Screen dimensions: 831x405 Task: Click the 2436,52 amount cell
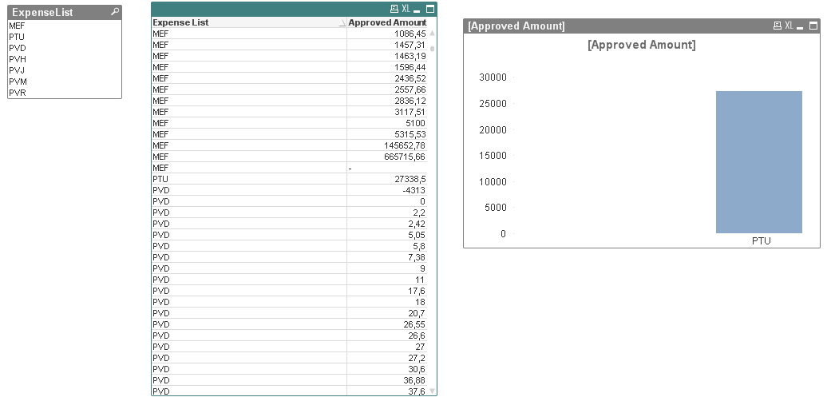(387, 78)
